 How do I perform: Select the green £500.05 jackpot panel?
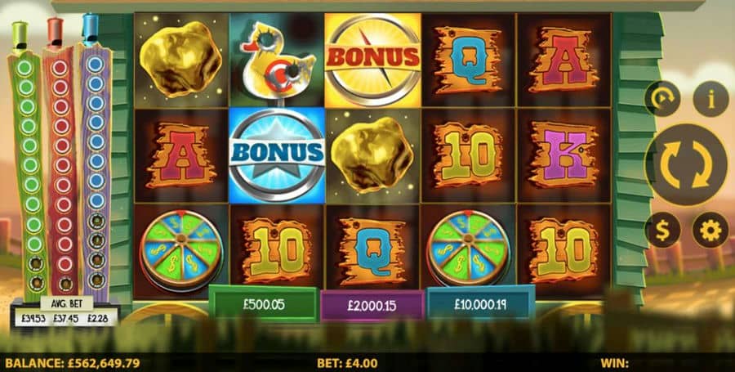(264, 304)
